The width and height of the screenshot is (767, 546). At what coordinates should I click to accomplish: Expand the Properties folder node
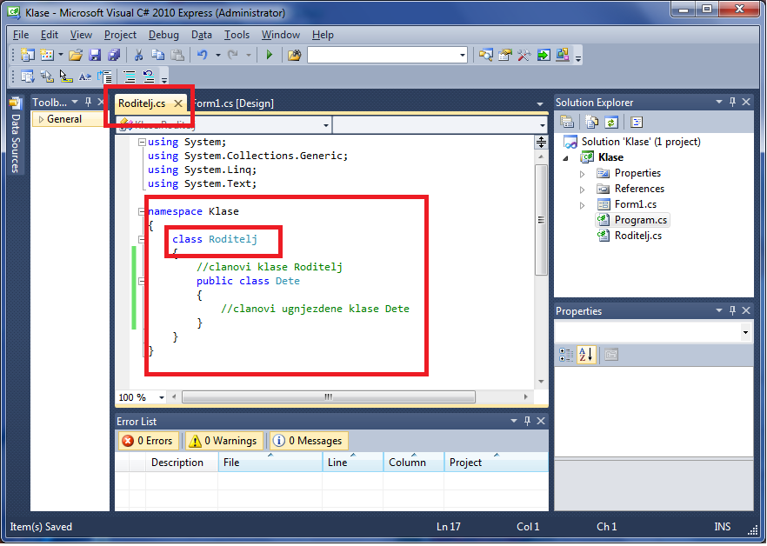coord(582,174)
